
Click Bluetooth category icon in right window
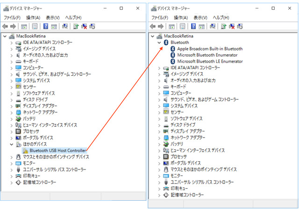pos(166,43)
